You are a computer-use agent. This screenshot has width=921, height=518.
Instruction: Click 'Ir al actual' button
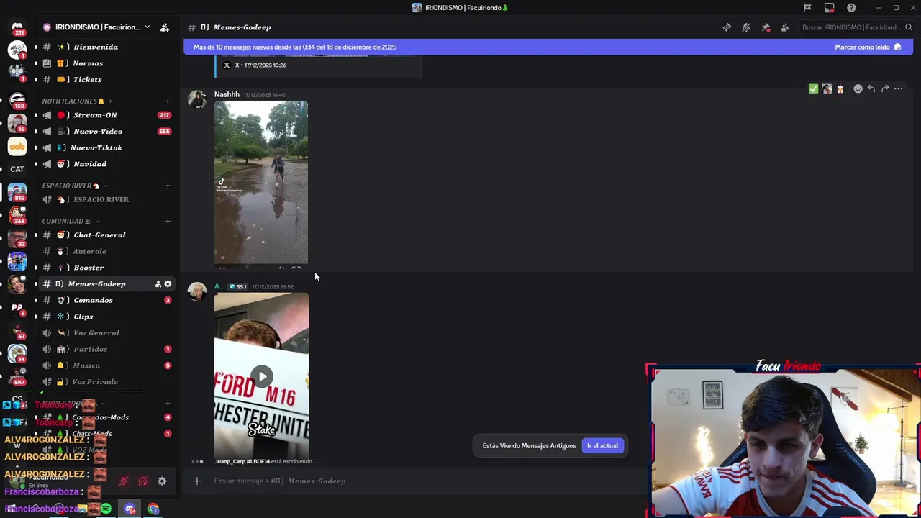pos(603,446)
